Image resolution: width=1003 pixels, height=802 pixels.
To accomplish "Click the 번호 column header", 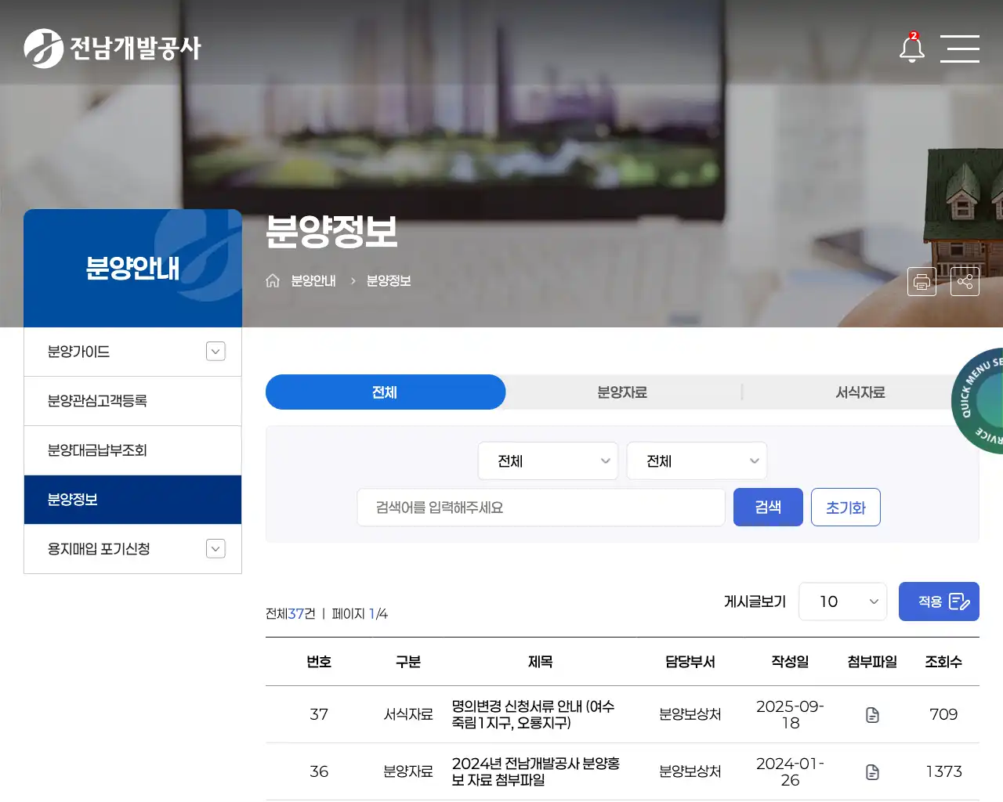I will tap(319, 662).
